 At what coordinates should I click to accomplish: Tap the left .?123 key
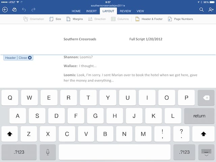(19, 152)
